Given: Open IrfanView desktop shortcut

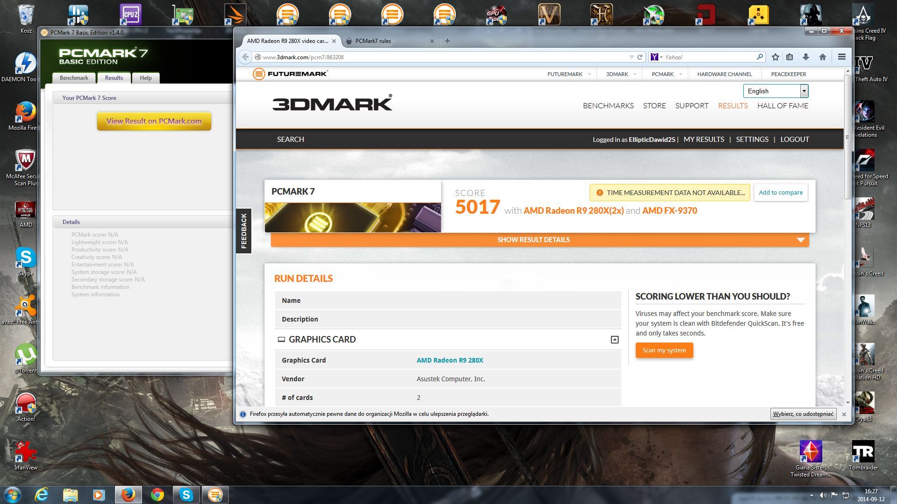Looking at the screenshot, I should pos(26,455).
